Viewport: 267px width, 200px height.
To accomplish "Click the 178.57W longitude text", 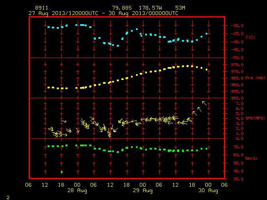I will point(150,8).
